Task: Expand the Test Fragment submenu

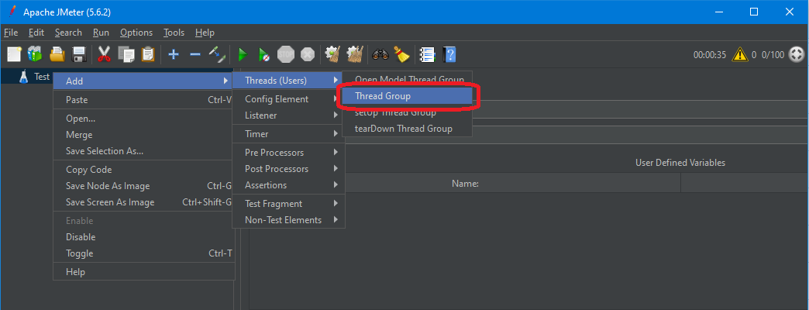Action: point(288,204)
